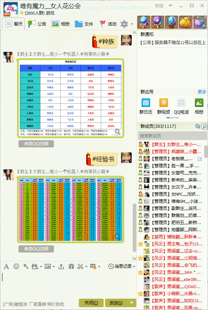
Task: Click the edit card icon beside 老板娘
Action: tap(200, 159)
